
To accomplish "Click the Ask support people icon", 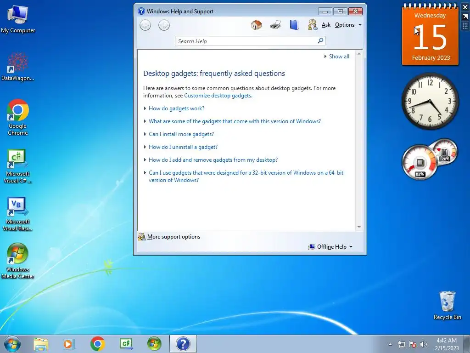I will pyautogui.click(x=312, y=25).
